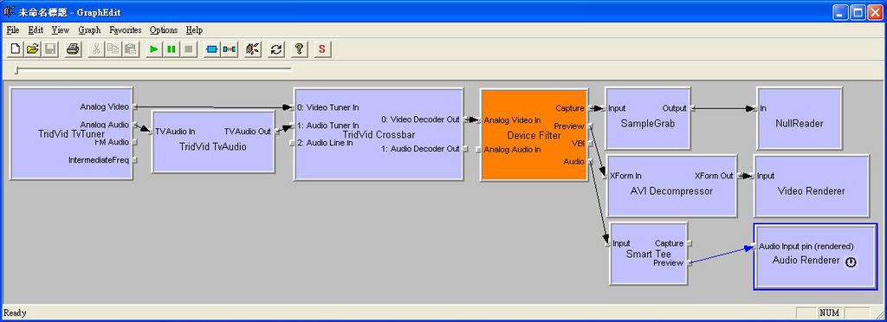Pause the graph playback
Screen dimensions: 887x322
pos(171,49)
